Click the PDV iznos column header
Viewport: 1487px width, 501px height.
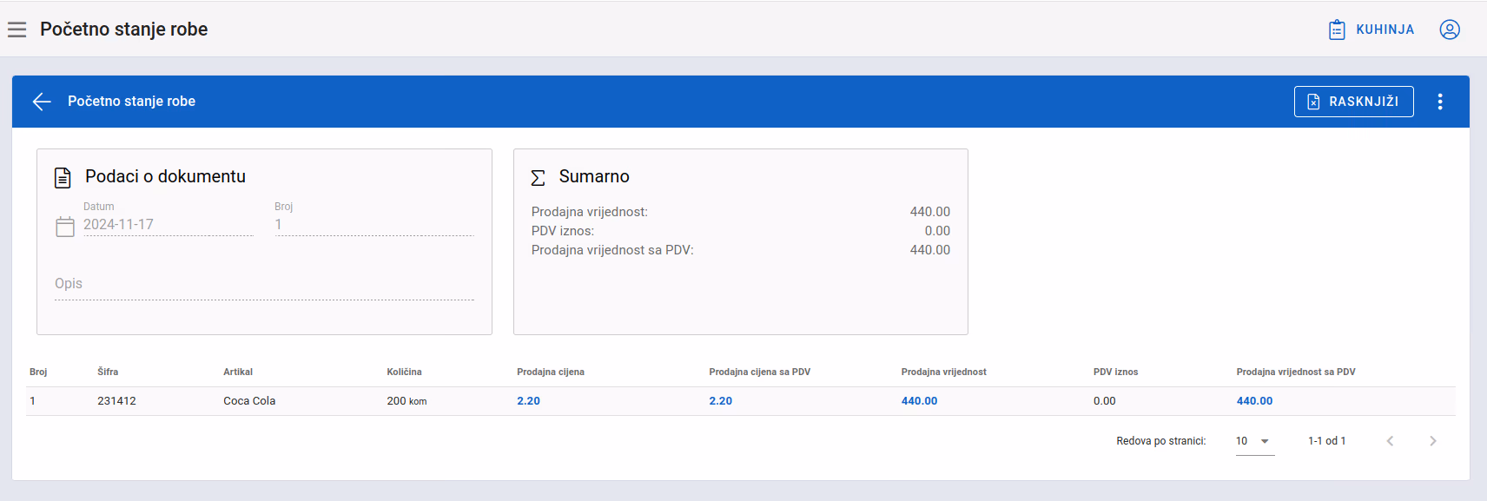coord(1115,372)
